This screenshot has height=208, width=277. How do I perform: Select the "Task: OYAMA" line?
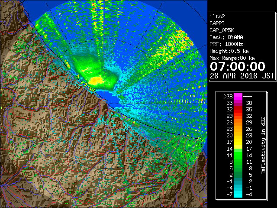pyautogui.click(x=226, y=37)
